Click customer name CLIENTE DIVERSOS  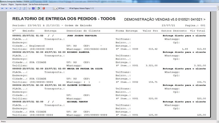(x=79, y=85)
